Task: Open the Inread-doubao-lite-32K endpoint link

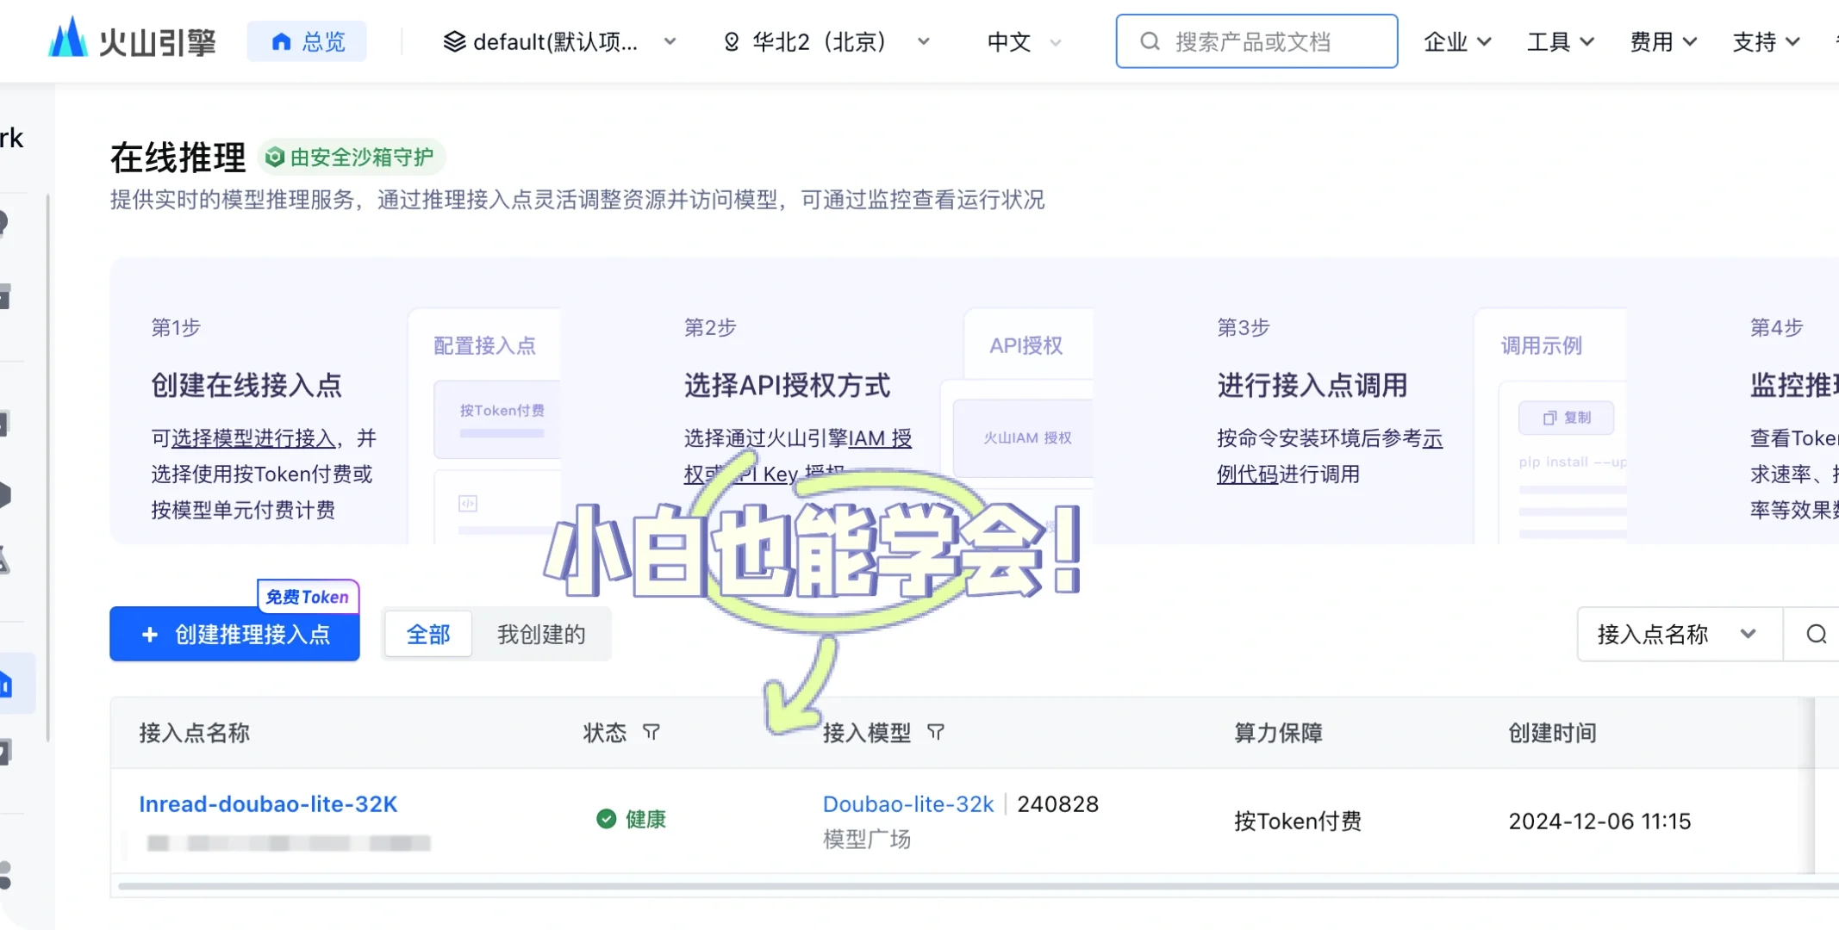Action: [268, 803]
